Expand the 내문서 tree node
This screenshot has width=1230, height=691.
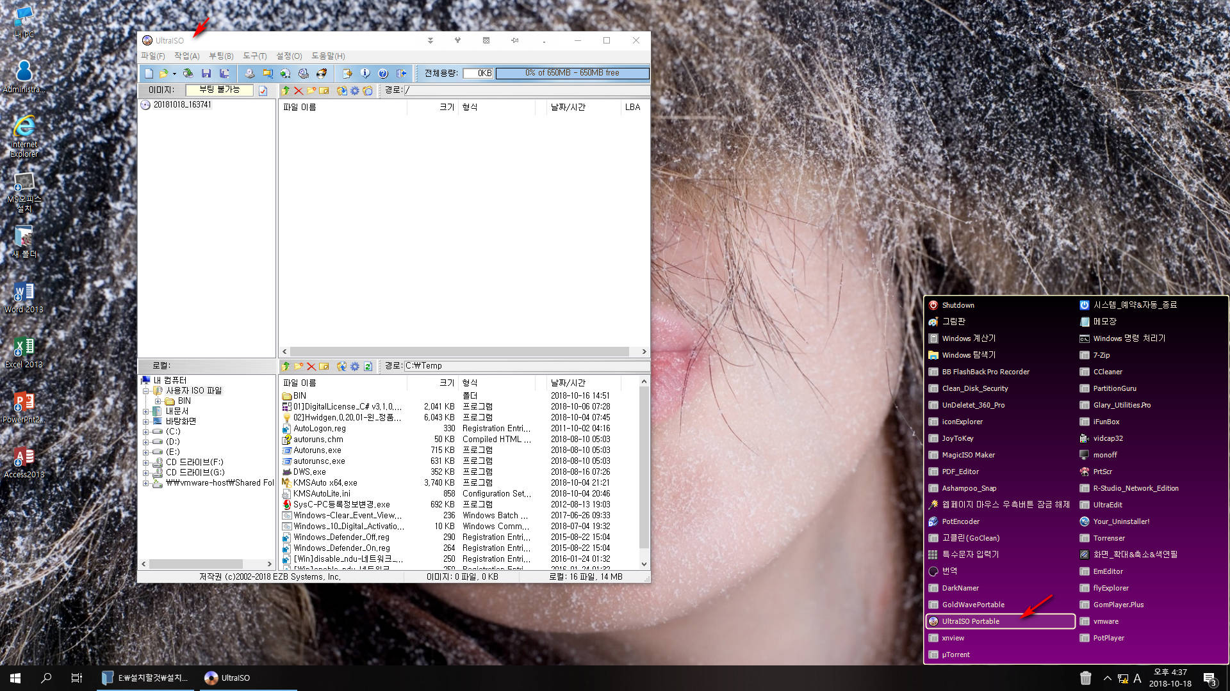click(x=146, y=411)
